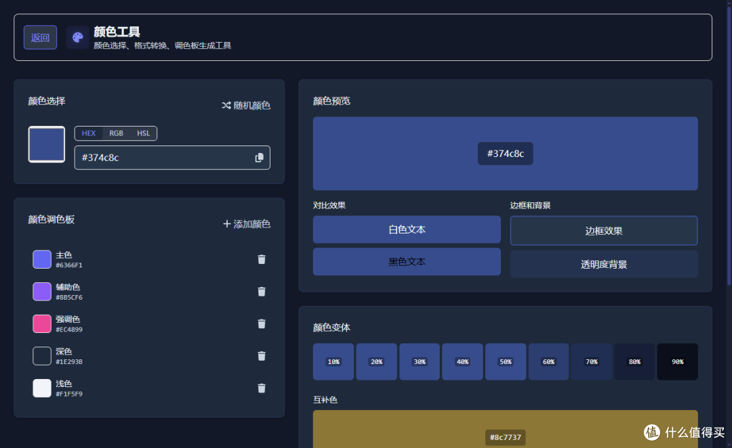732x448 pixels.
Task: Select the 深色 #1E293B swatch
Action: [41, 356]
